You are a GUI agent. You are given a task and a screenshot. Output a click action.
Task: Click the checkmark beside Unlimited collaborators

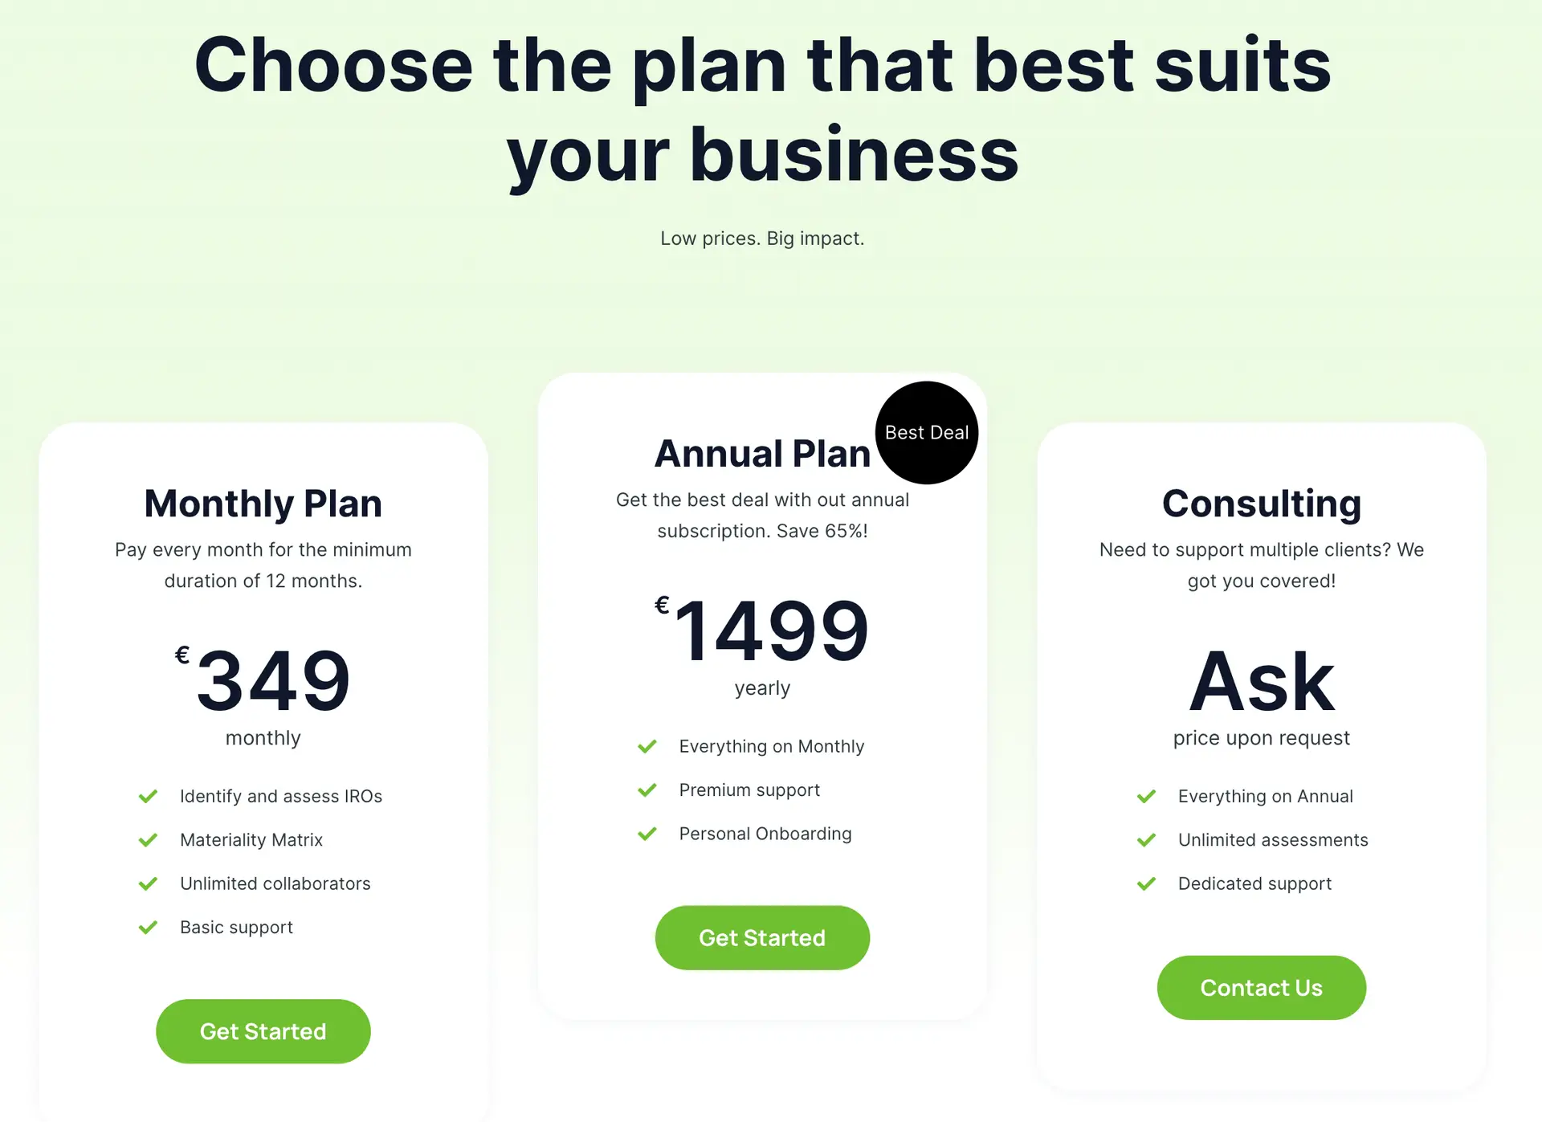[x=149, y=883]
